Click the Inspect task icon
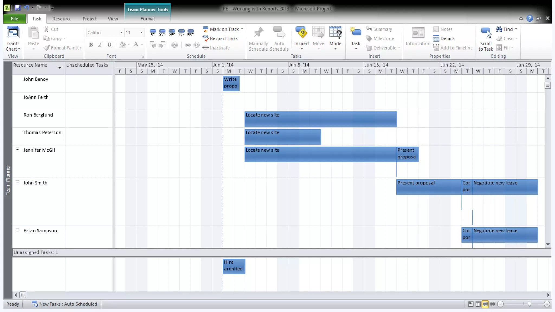 tap(301, 33)
